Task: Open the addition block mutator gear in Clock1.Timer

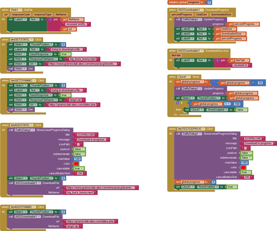Action: [x=214, y=82]
